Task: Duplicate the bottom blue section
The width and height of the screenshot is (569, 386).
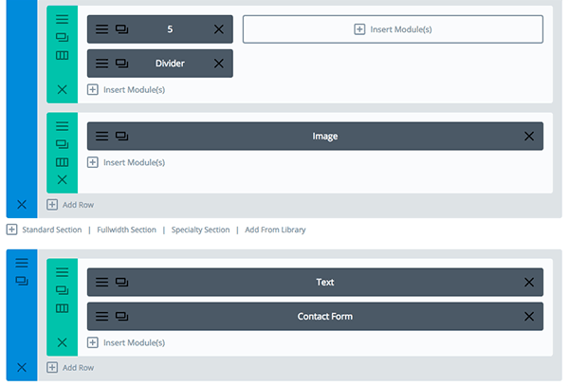Action: 22,281
